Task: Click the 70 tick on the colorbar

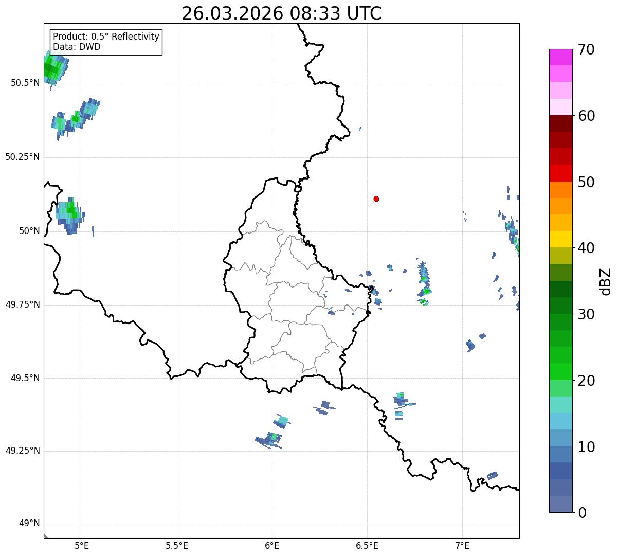Action: [x=587, y=50]
